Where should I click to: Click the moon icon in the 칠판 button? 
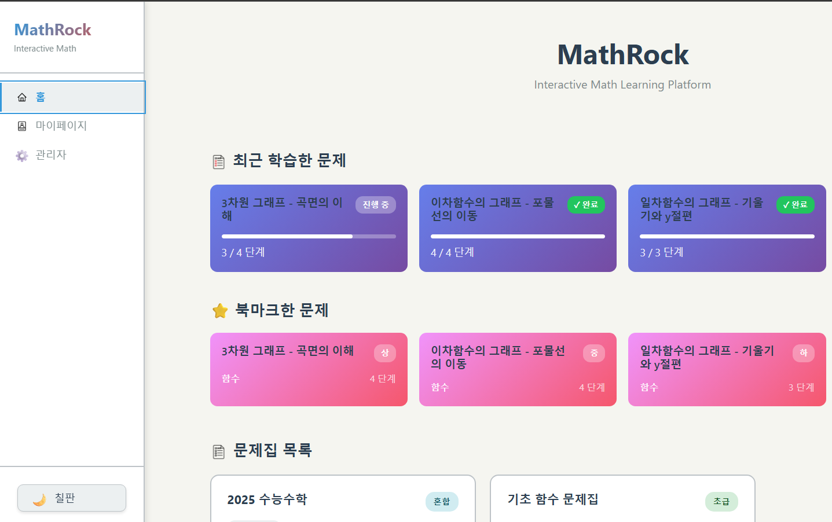(x=39, y=499)
